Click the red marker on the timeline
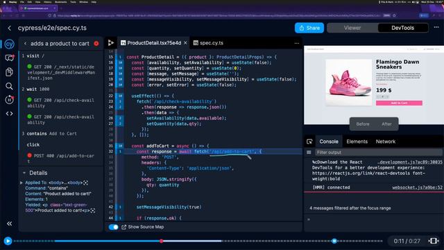444x250 pixels. click(162, 241)
